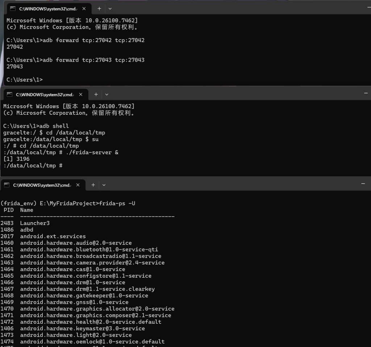This screenshot has height=347, width=371.
Task: Expand the profile dropdown in the top terminal
Action: (110, 8)
